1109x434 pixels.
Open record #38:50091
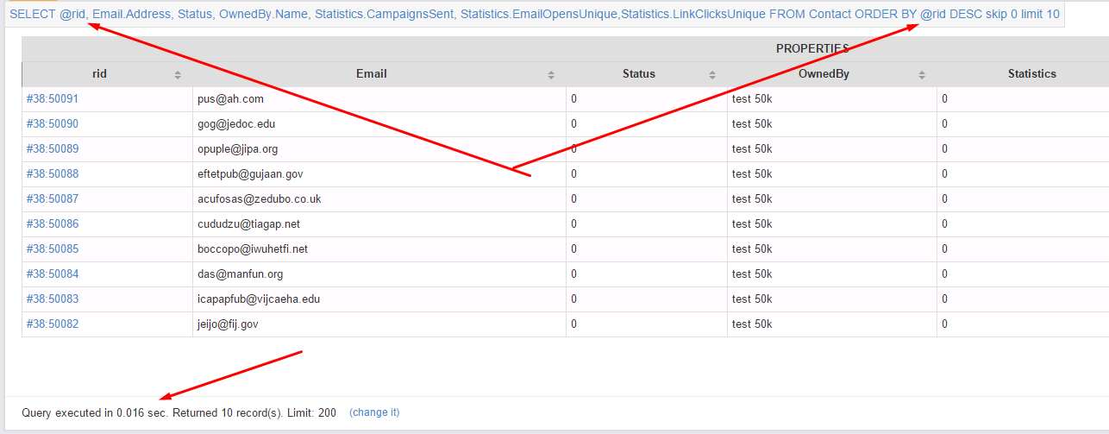point(53,98)
